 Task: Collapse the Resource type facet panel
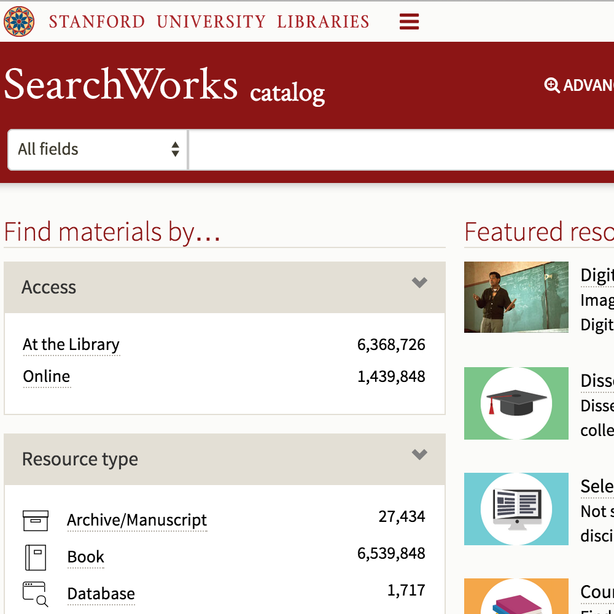coord(419,454)
